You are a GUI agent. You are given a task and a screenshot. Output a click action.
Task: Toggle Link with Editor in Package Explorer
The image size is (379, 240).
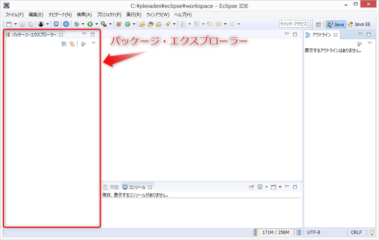point(72,44)
